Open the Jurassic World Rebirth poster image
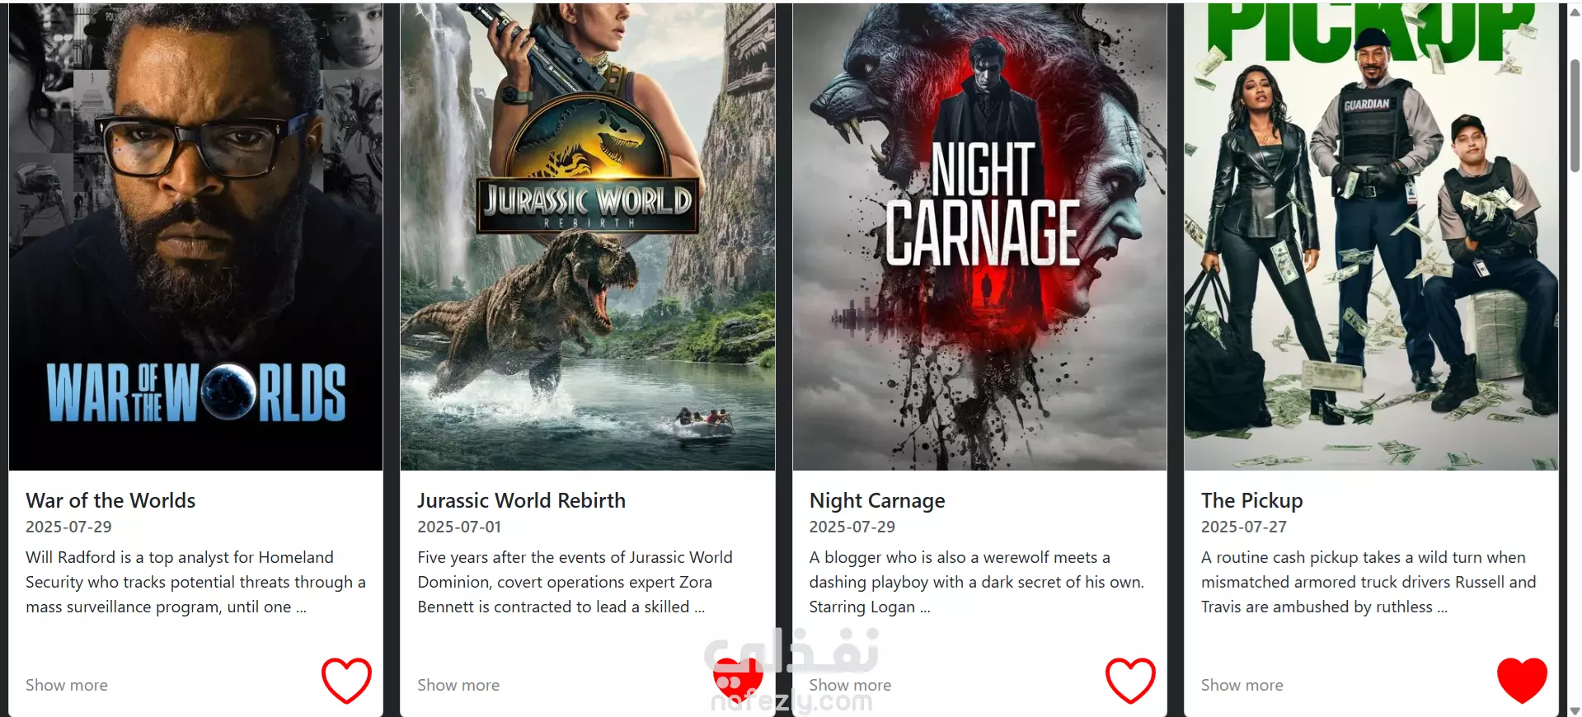The height and width of the screenshot is (717, 1582). pos(588,237)
